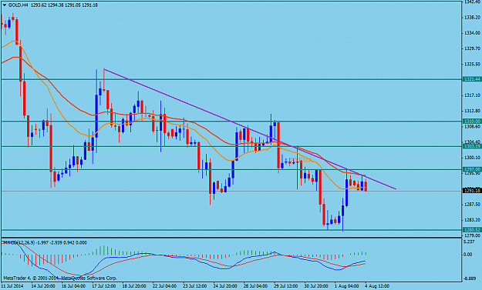The image size is (482, 290).
Task: Click the black current price label on axis
Action: pyautogui.click(x=472, y=191)
